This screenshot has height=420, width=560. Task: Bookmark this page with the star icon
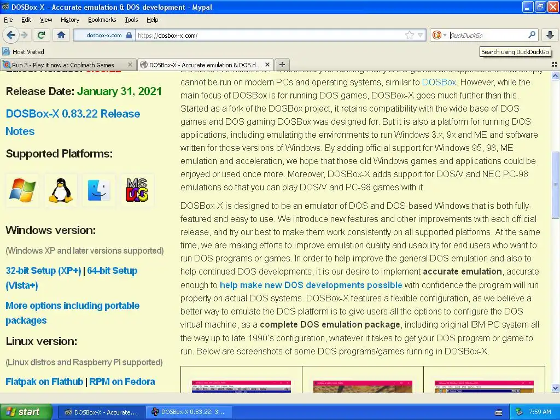coord(409,35)
